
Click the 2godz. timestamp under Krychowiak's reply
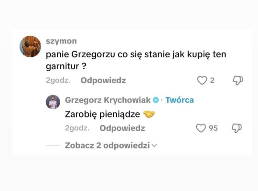(77, 128)
